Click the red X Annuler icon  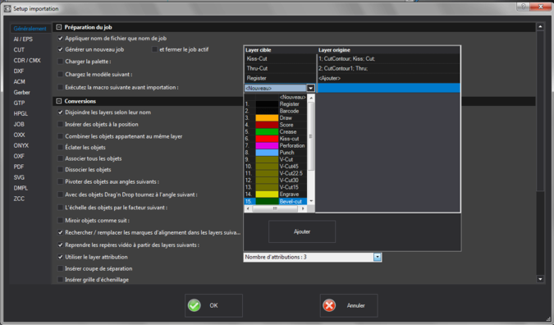[x=329, y=305]
